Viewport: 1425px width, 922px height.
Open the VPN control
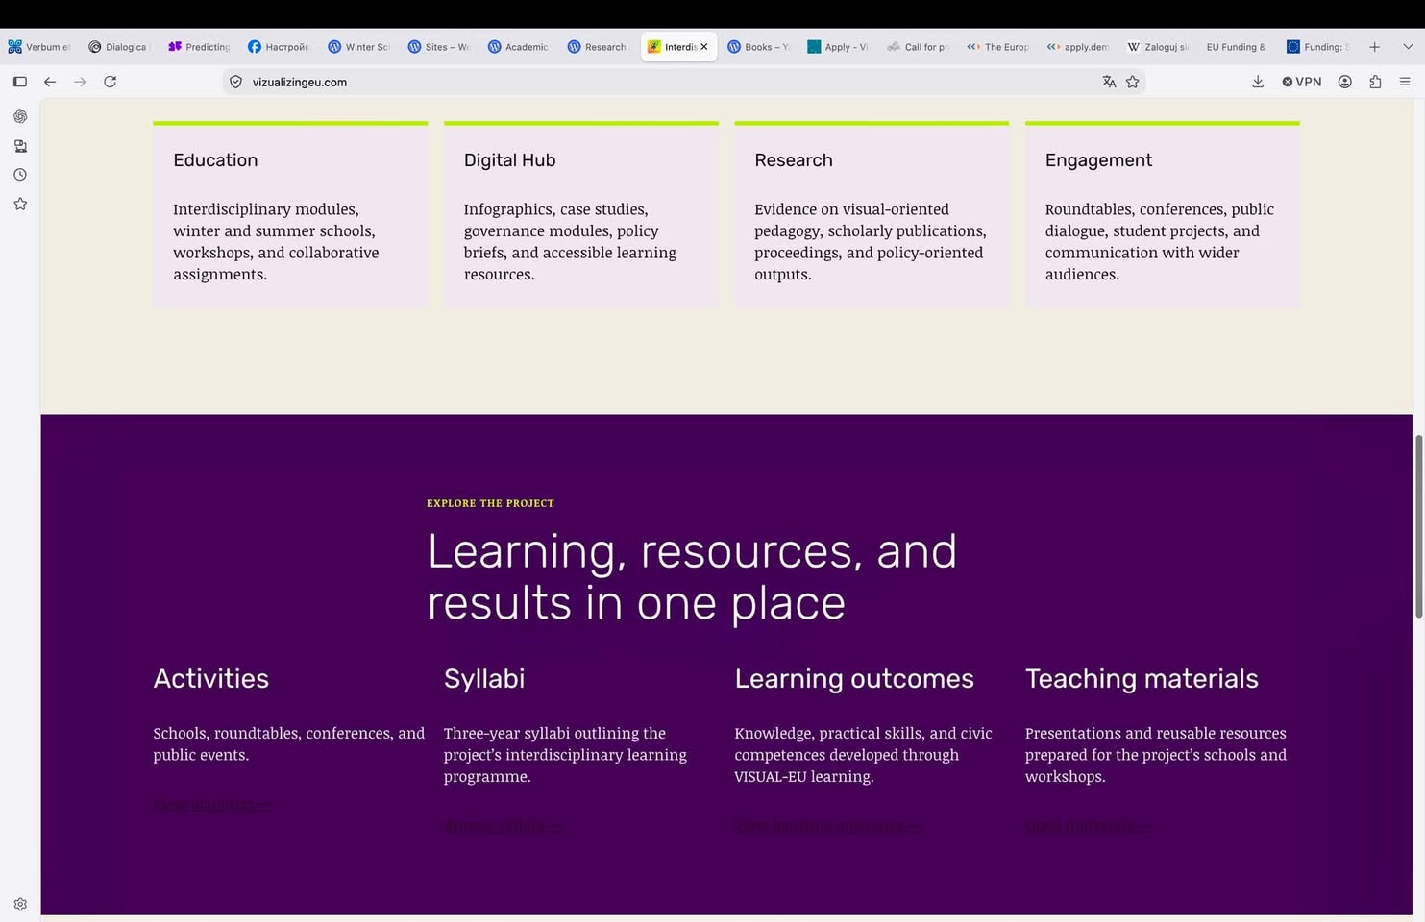[x=1302, y=82]
